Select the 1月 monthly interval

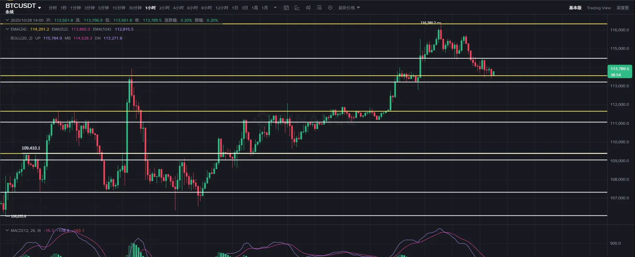265,8
